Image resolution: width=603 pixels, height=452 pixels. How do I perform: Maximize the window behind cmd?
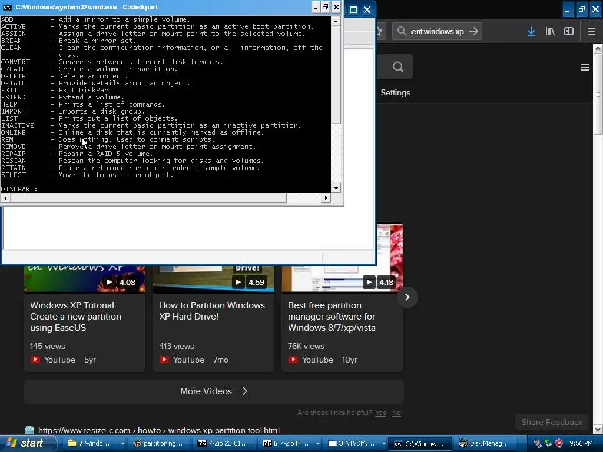[353, 10]
